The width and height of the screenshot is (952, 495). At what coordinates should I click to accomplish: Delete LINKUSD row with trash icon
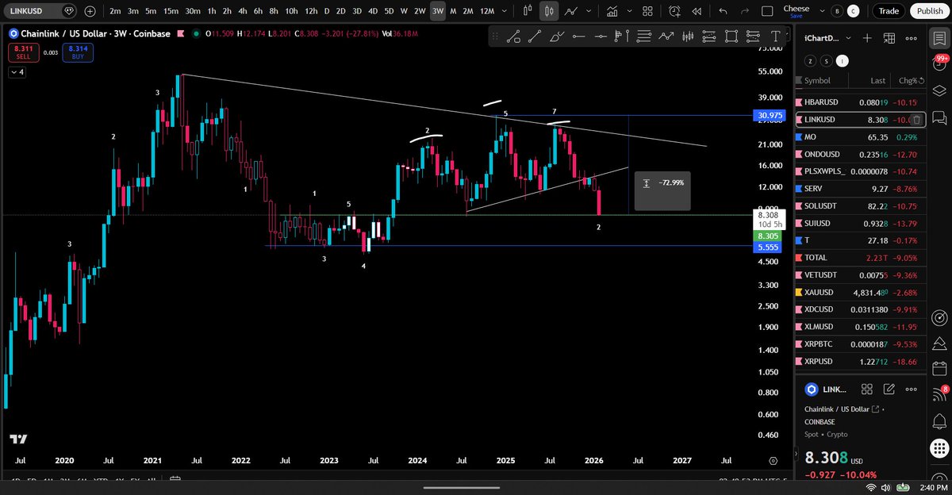click(x=916, y=120)
